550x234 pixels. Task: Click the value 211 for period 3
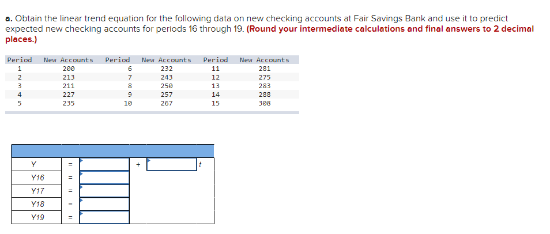[69, 86]
